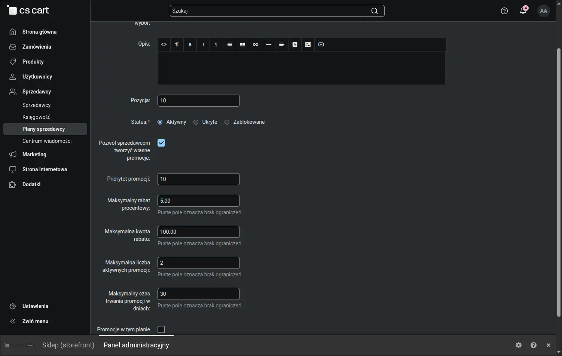The width and height of the screenshot is (562, 356).
Task: Select the Zablokowane status radio
Action: click(x=227, y=122)
